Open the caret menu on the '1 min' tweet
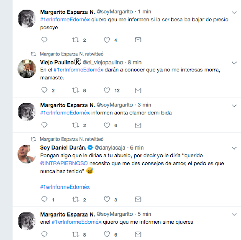The height and width of the screenshot is (240, 241). click(234, 13)
